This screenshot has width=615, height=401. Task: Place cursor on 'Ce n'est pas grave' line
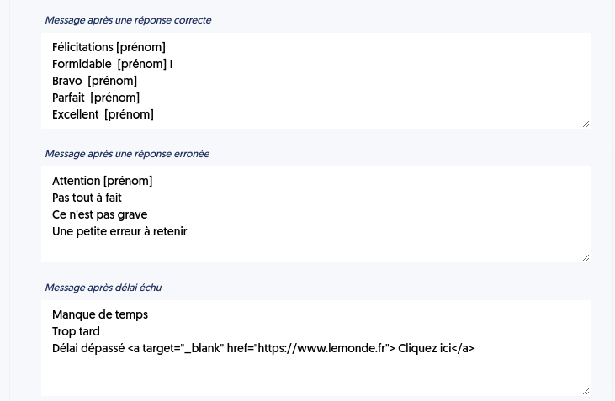point(99,214)
